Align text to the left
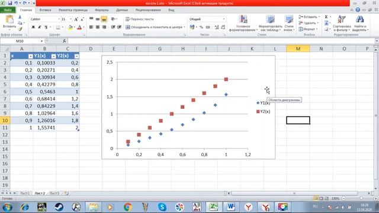The height and width of the screenshot is (213, 379). [x=91, y=27]
